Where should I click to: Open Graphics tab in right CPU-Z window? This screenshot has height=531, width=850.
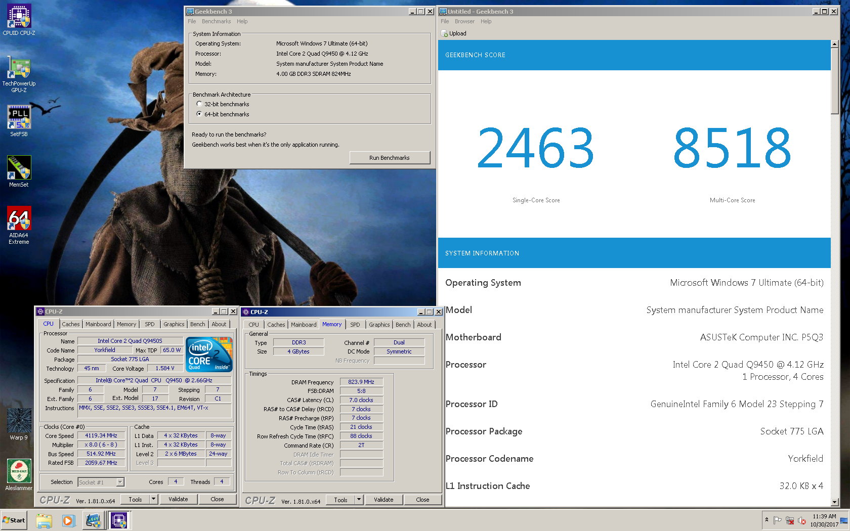tap(379, 325)
